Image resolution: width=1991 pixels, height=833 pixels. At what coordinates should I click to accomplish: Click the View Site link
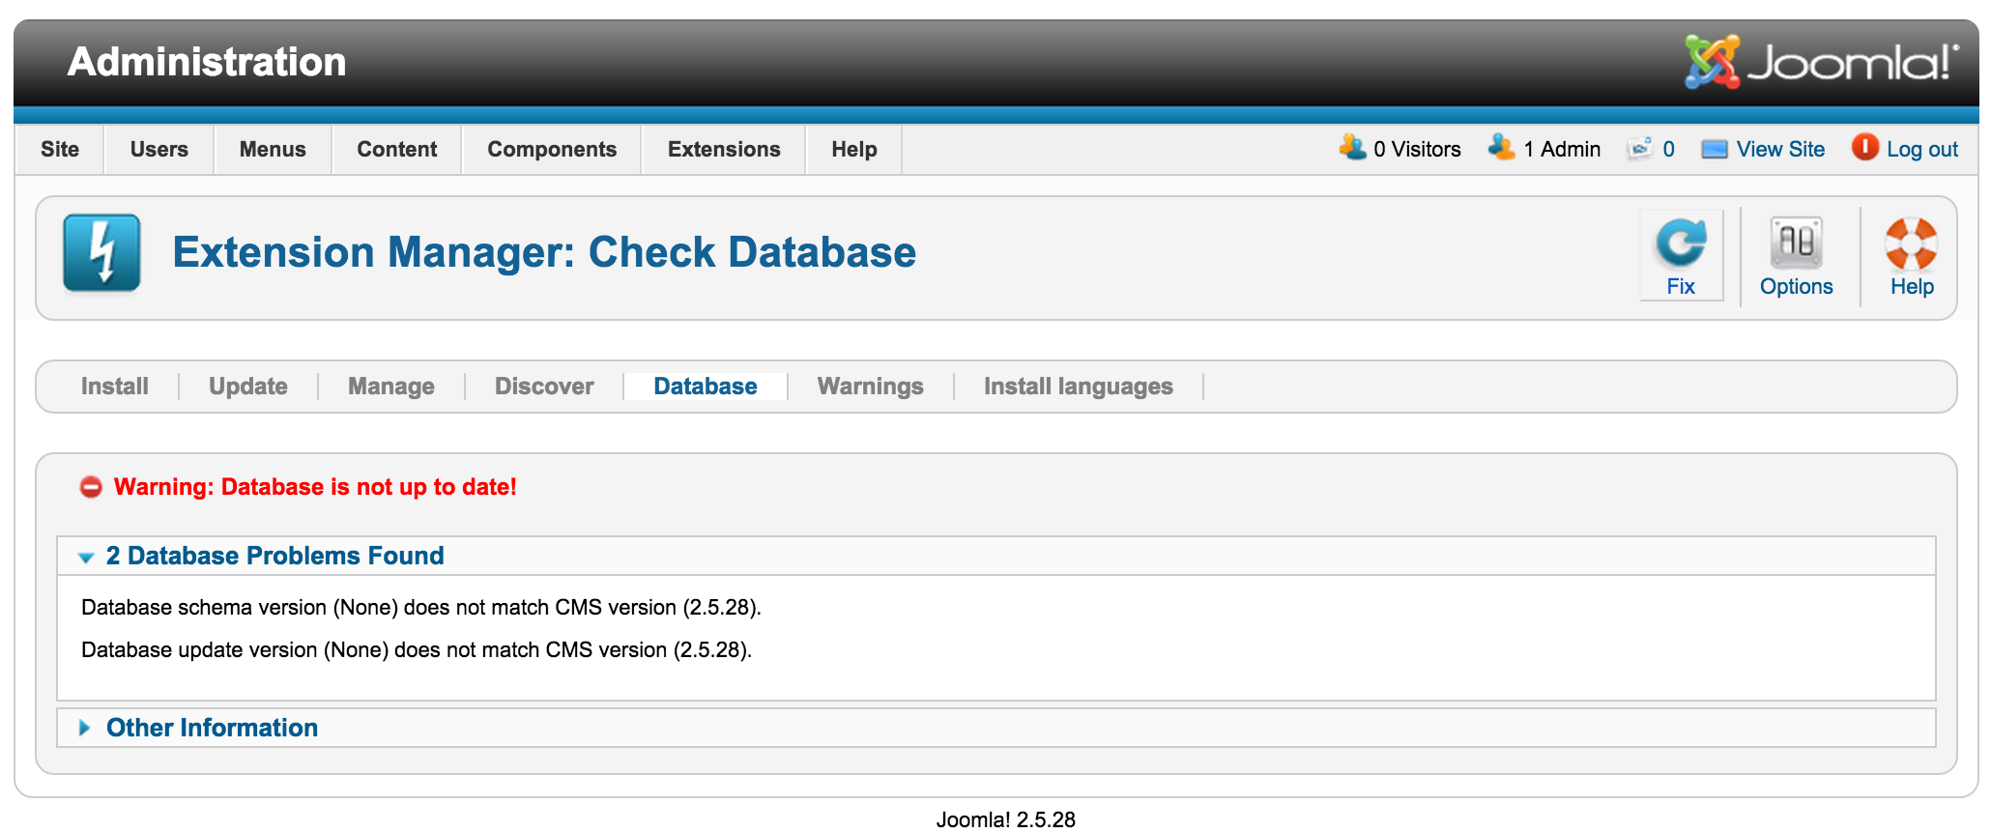[x=1779, y=150]
